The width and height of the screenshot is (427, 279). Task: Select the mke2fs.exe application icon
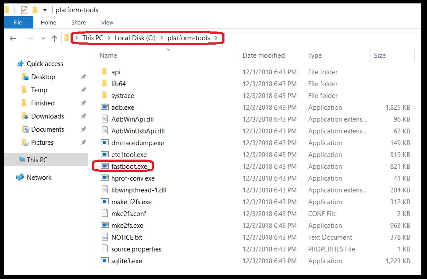(x=105, y=225)
